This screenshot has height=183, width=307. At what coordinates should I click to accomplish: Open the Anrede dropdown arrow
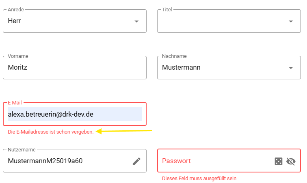coord(136,21)
